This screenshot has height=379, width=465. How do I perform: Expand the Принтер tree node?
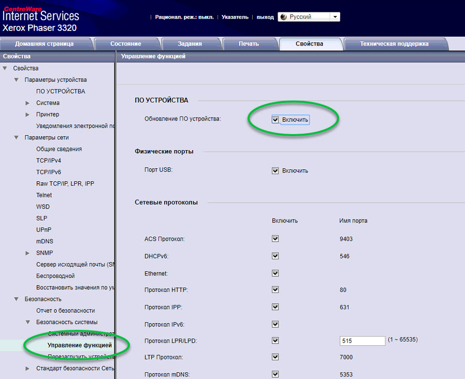point(27,114)
